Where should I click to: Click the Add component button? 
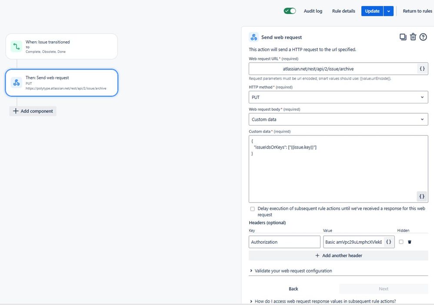pos(33,111)
